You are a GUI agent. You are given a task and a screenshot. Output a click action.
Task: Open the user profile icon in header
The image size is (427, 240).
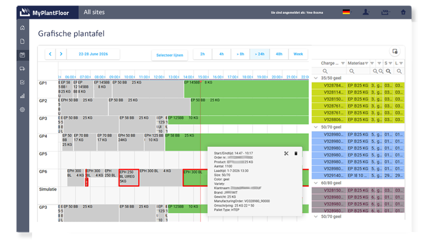(x=366, y=12)
